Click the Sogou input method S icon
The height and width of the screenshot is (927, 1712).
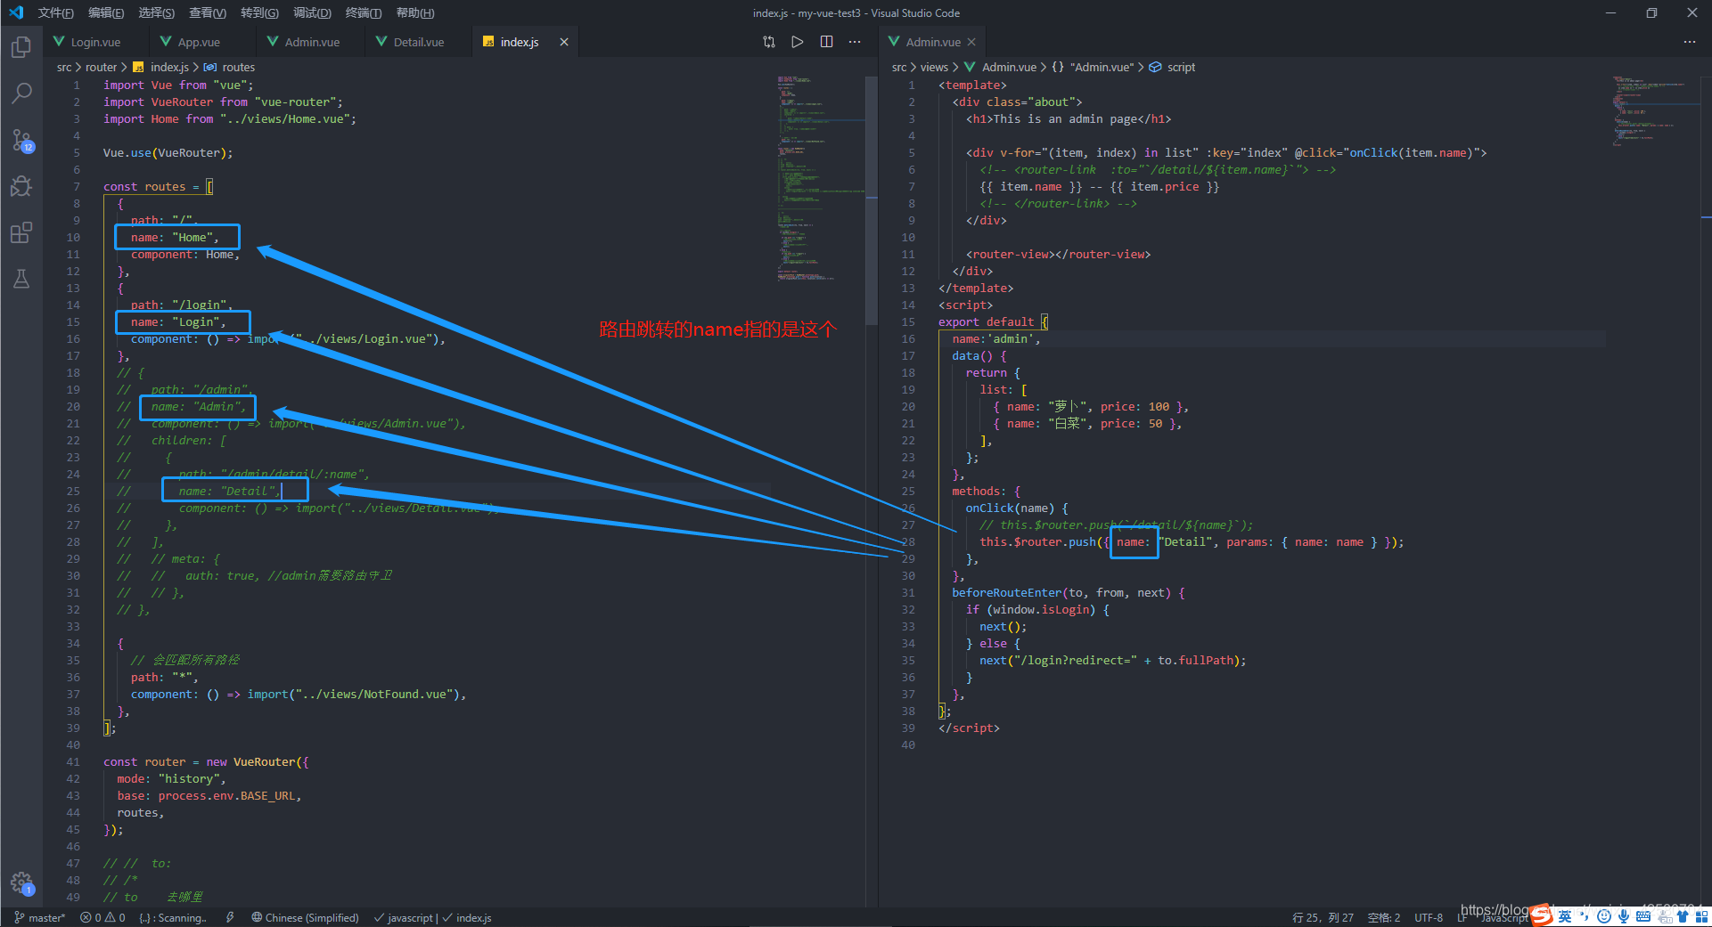1542,915
